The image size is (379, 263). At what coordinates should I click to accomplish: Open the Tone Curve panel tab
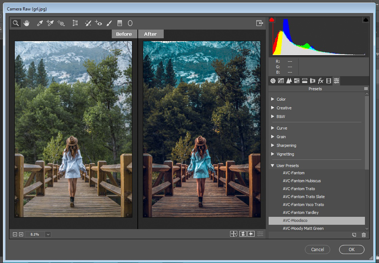pos(281,81)
